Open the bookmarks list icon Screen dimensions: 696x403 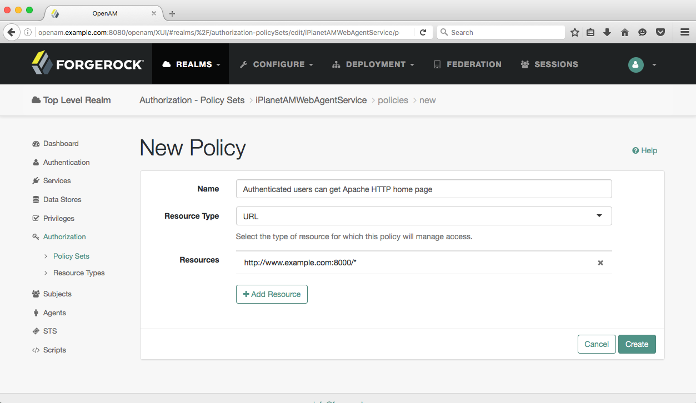coord(590,33)
